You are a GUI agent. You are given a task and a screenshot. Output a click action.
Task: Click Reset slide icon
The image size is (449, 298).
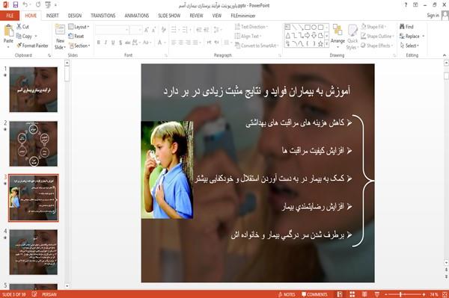pyautogui.click(x=71, y=36)
